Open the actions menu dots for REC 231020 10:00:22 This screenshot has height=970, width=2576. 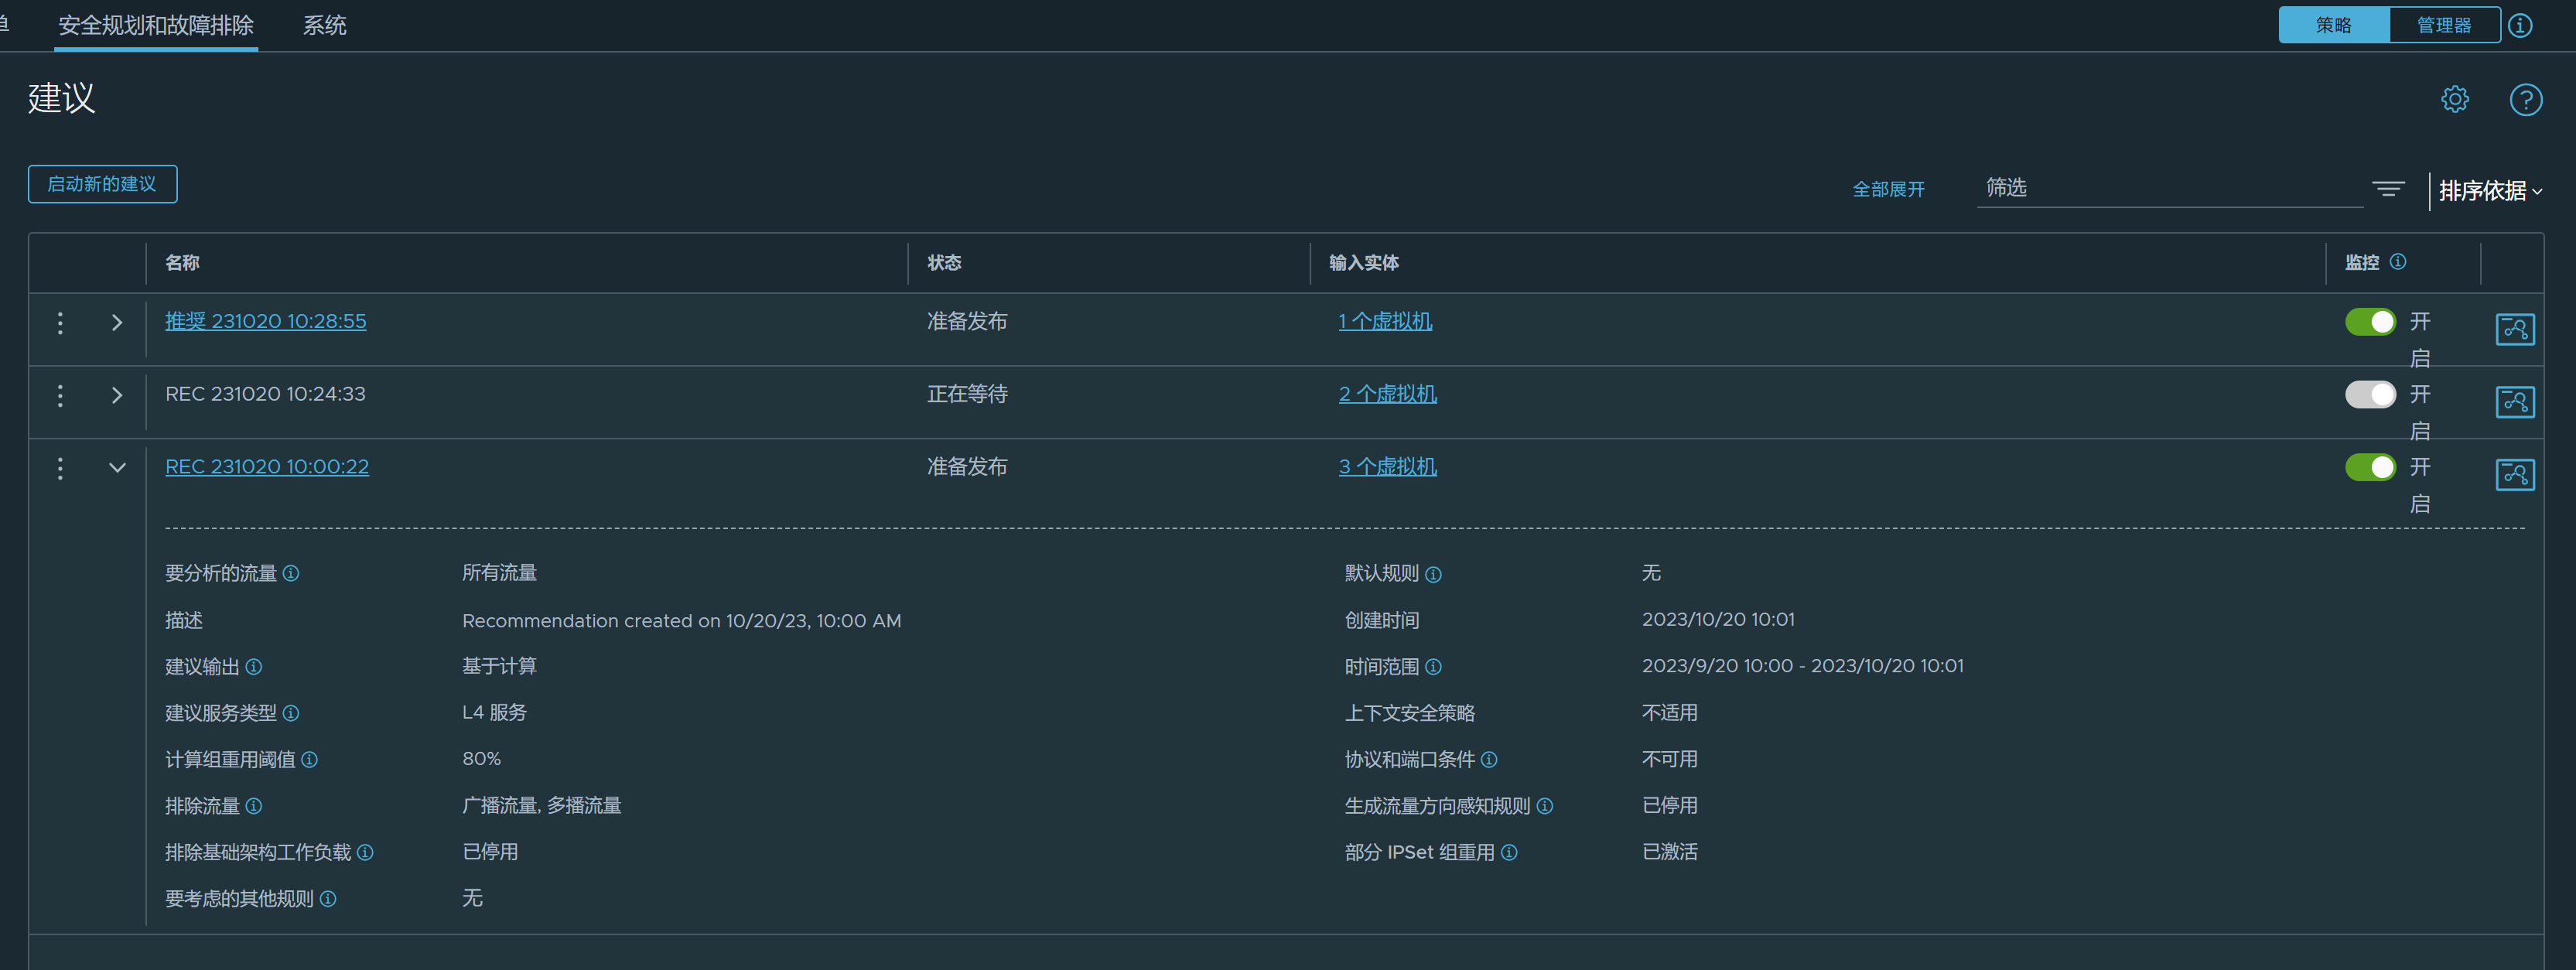click(60, 468)
